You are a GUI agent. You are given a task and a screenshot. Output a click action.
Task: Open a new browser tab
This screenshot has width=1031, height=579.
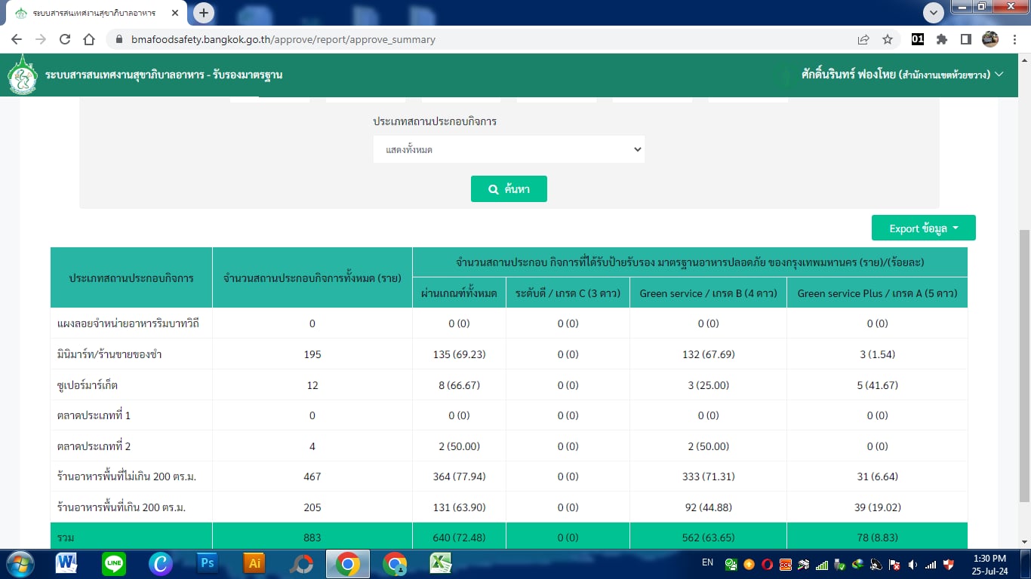pyautogui.click(x=203, y=13)
